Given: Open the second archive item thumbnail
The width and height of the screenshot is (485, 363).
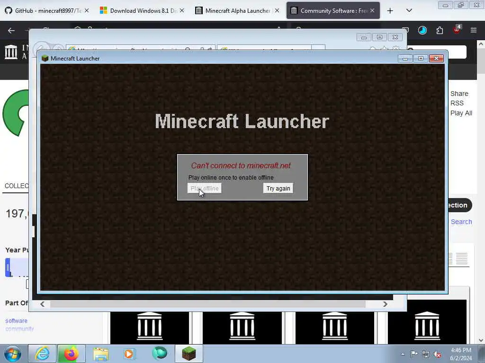Looking at the screenshot, I should (242, 327).
